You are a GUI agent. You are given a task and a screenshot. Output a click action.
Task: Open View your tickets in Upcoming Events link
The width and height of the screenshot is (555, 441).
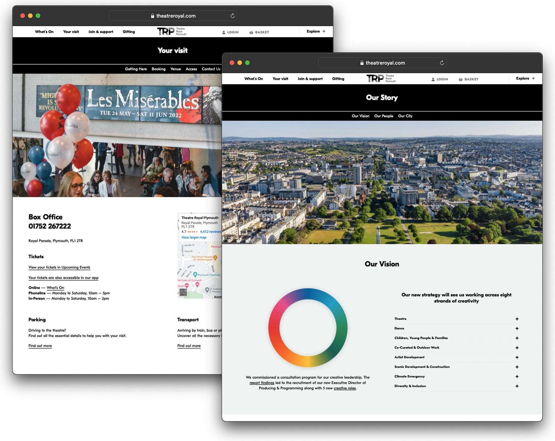point(59,267)
